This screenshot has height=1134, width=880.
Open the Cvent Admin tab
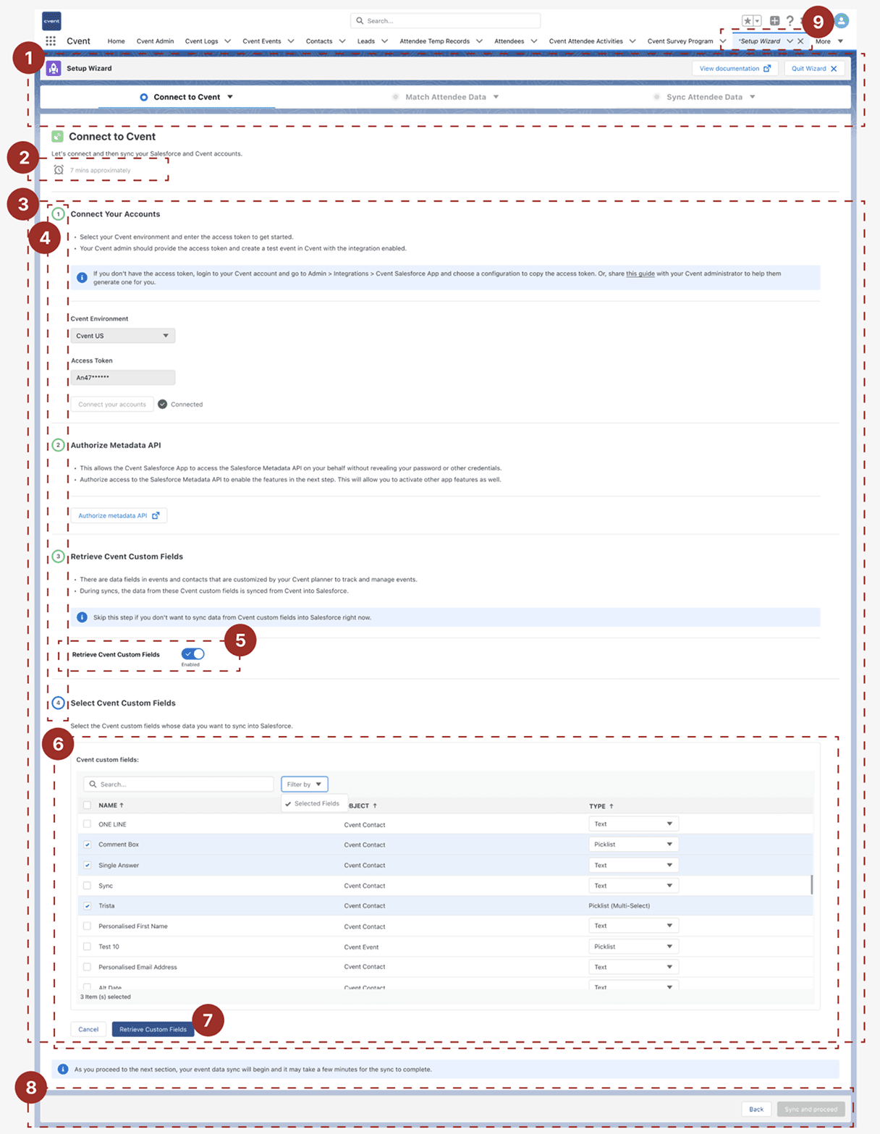click(x=155, y=41)
